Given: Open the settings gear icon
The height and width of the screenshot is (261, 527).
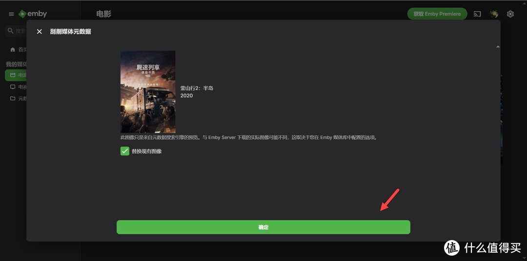Looking at the screenshot, I should (510, 14).
